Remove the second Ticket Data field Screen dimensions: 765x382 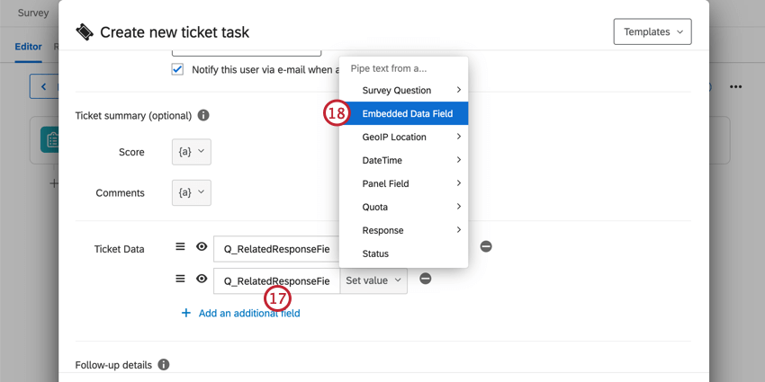pos(426,280)
